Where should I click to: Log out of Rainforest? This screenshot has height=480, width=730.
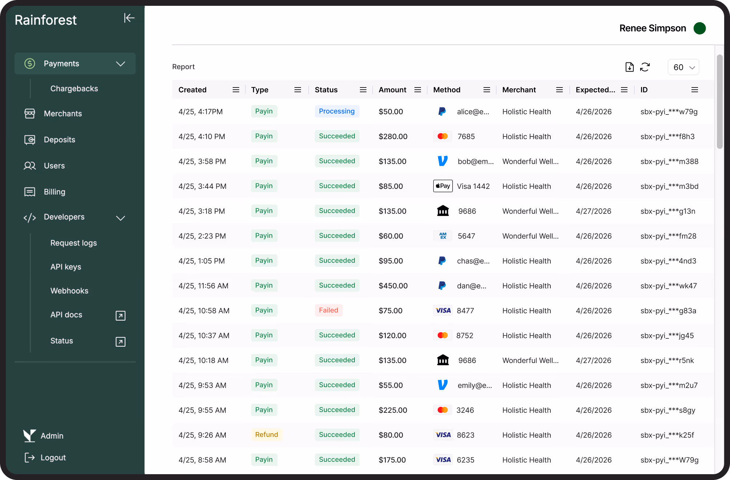coord(53,457)
